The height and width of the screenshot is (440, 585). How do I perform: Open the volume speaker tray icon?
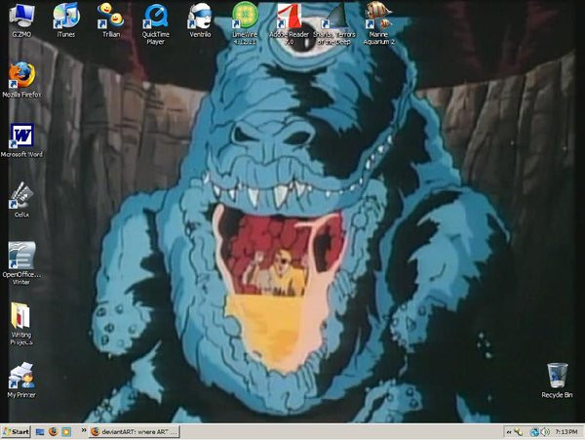[x=544, y=432]
